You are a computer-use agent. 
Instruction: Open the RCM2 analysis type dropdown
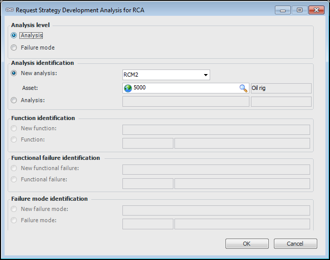point(206,75)
